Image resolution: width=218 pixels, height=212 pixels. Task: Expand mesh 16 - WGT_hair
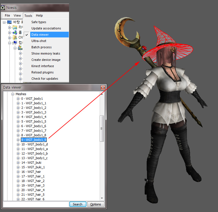click(18, 172)
